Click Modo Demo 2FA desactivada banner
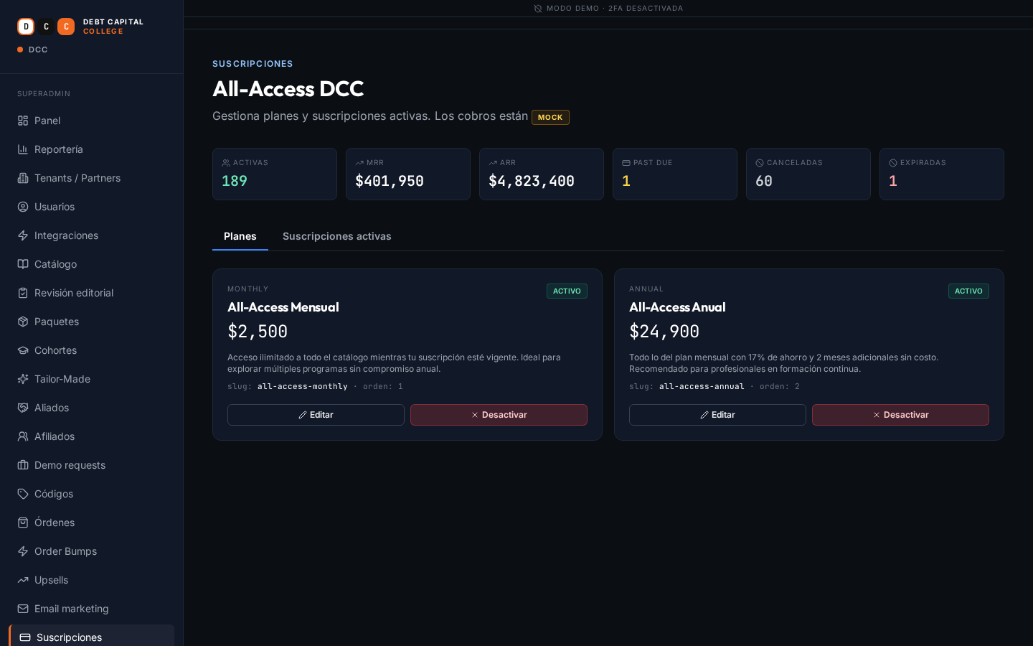Image resolution: width=1033 pixels, height=646 pixels. (x=608, y=9)
